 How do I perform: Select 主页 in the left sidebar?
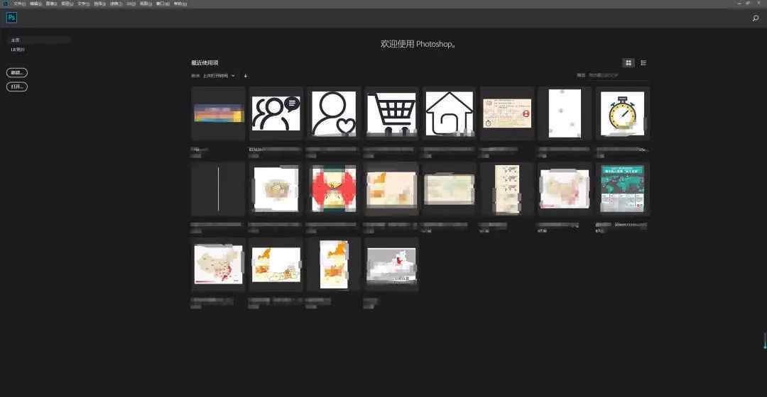[38, 40]
